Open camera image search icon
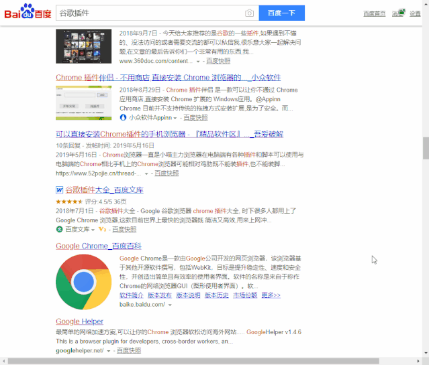Screen dimensions: 429x365 pyautogui.click(x=249, y=13)
